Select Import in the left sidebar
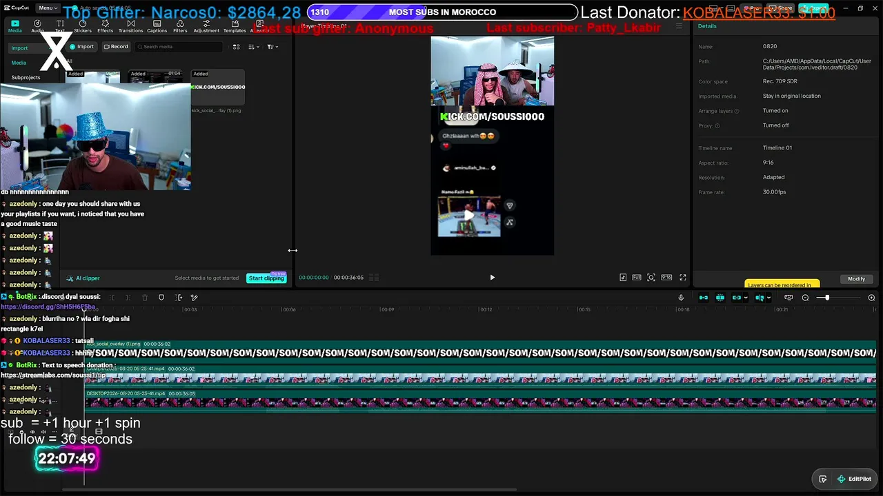 19,48
